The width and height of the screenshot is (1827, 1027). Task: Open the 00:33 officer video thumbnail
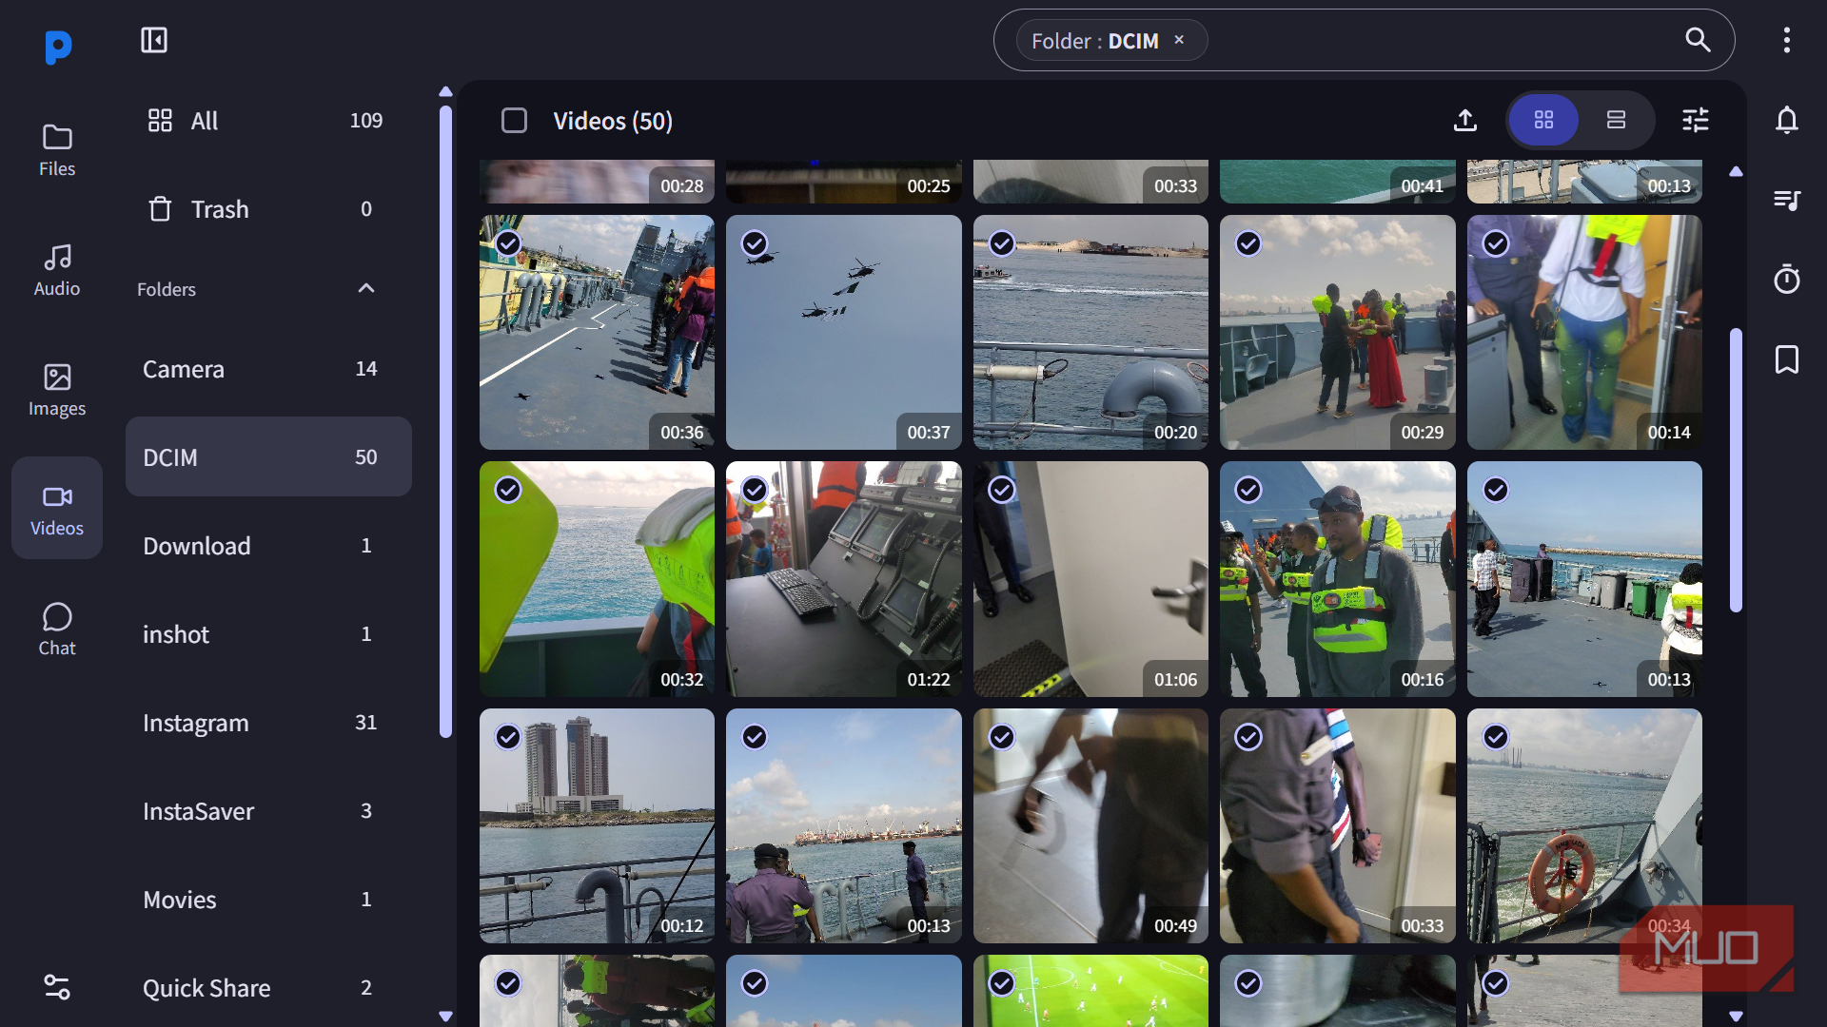(x=1337, y=825)
